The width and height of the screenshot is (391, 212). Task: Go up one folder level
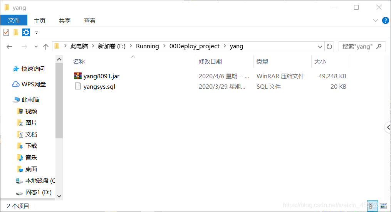45,47
